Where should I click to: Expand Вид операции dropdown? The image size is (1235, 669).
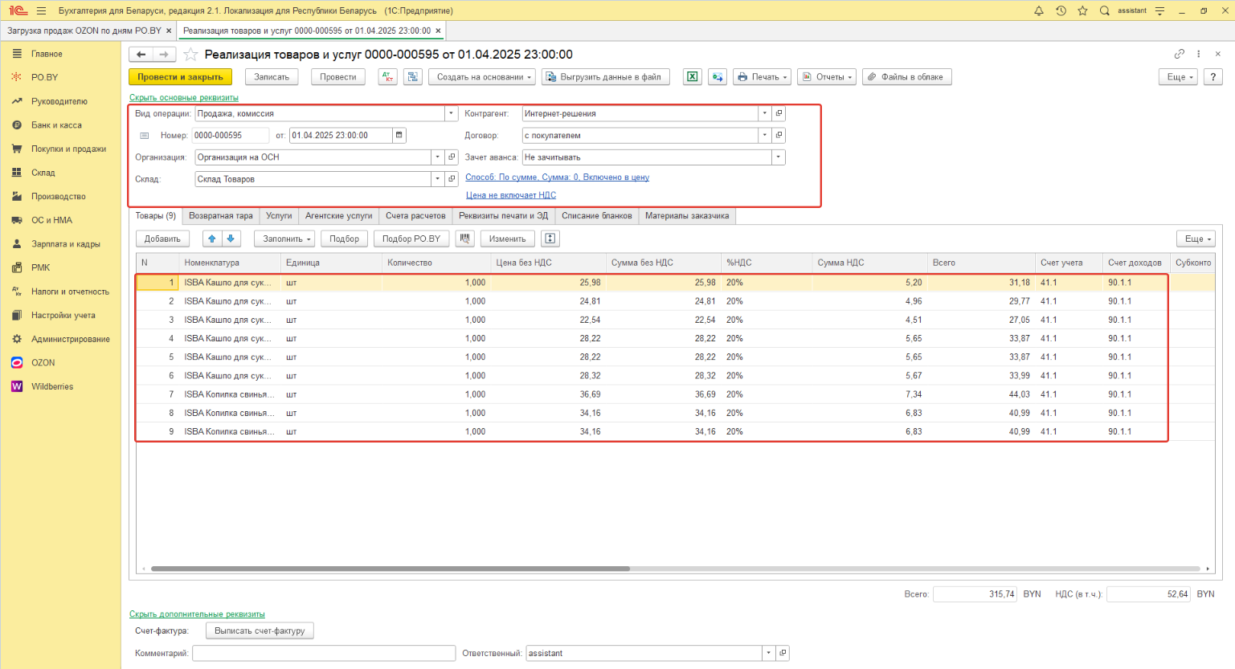[452, 113]
